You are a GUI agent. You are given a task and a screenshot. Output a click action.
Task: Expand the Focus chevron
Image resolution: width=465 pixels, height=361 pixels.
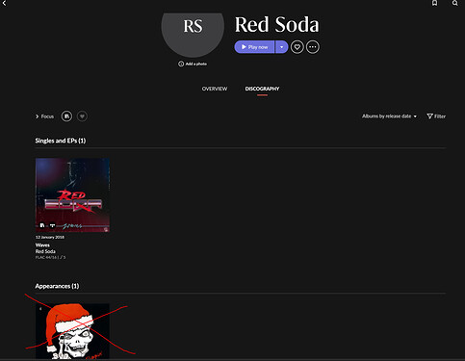(x=37, y=116)
